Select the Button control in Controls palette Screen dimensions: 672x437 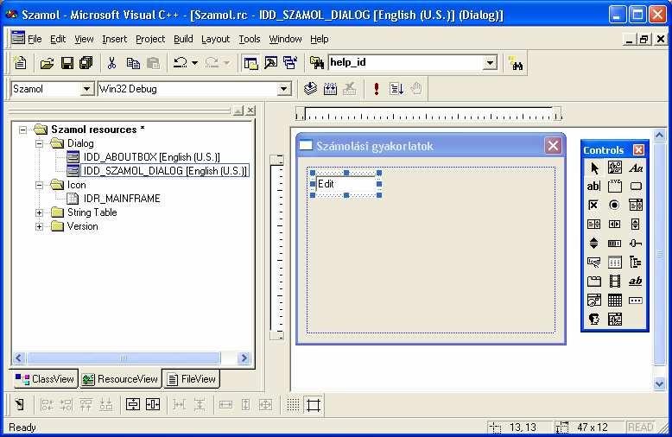coord(636,187)
